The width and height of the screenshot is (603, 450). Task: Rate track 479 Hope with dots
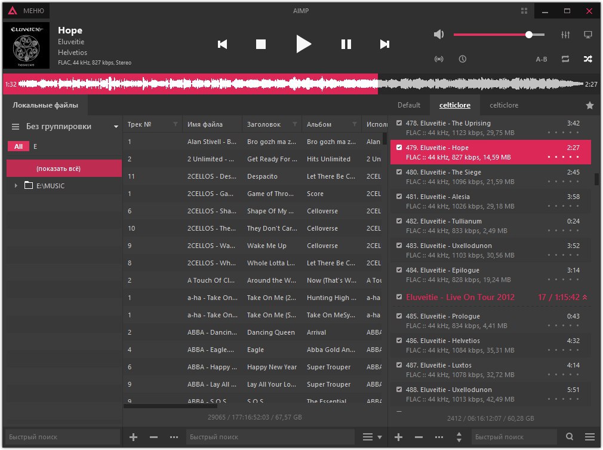coord(564,157)
